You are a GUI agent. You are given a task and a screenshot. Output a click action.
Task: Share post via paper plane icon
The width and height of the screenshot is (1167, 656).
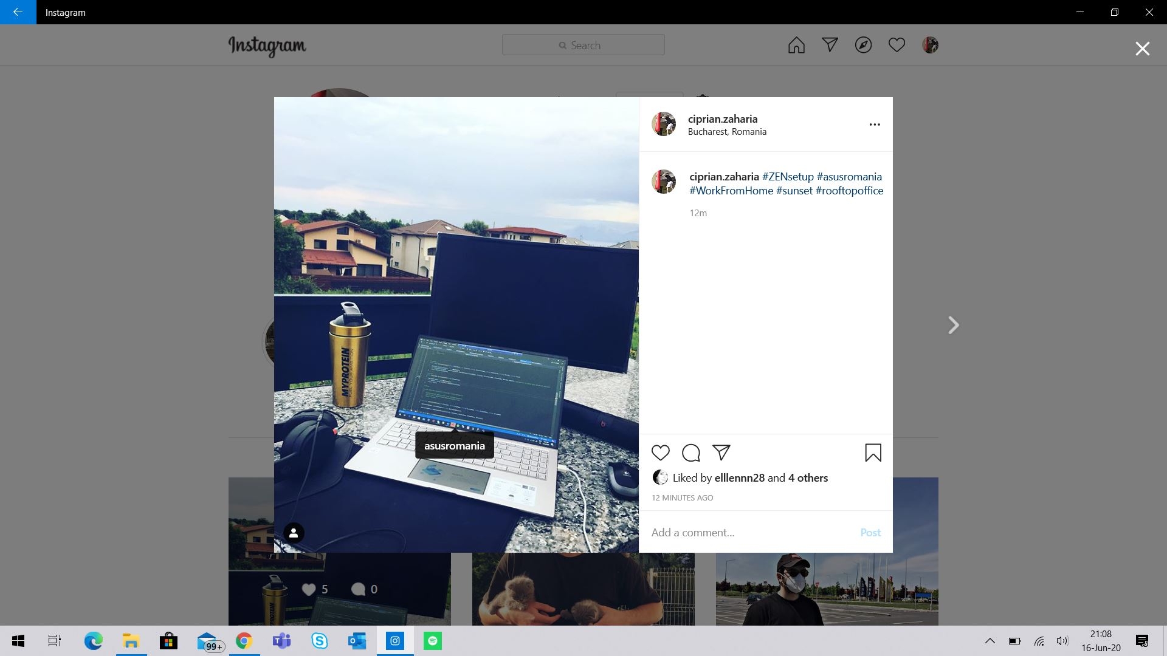click(x=721, y=453)
